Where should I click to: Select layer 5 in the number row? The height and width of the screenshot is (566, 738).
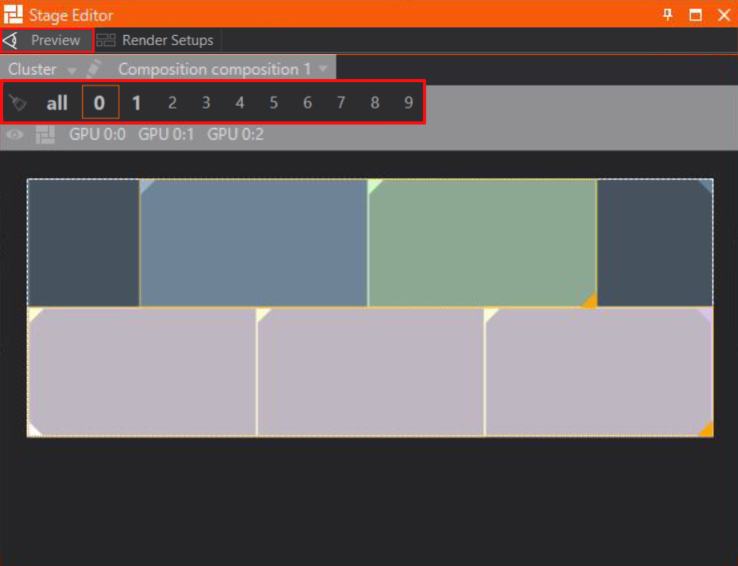point(274,103)
